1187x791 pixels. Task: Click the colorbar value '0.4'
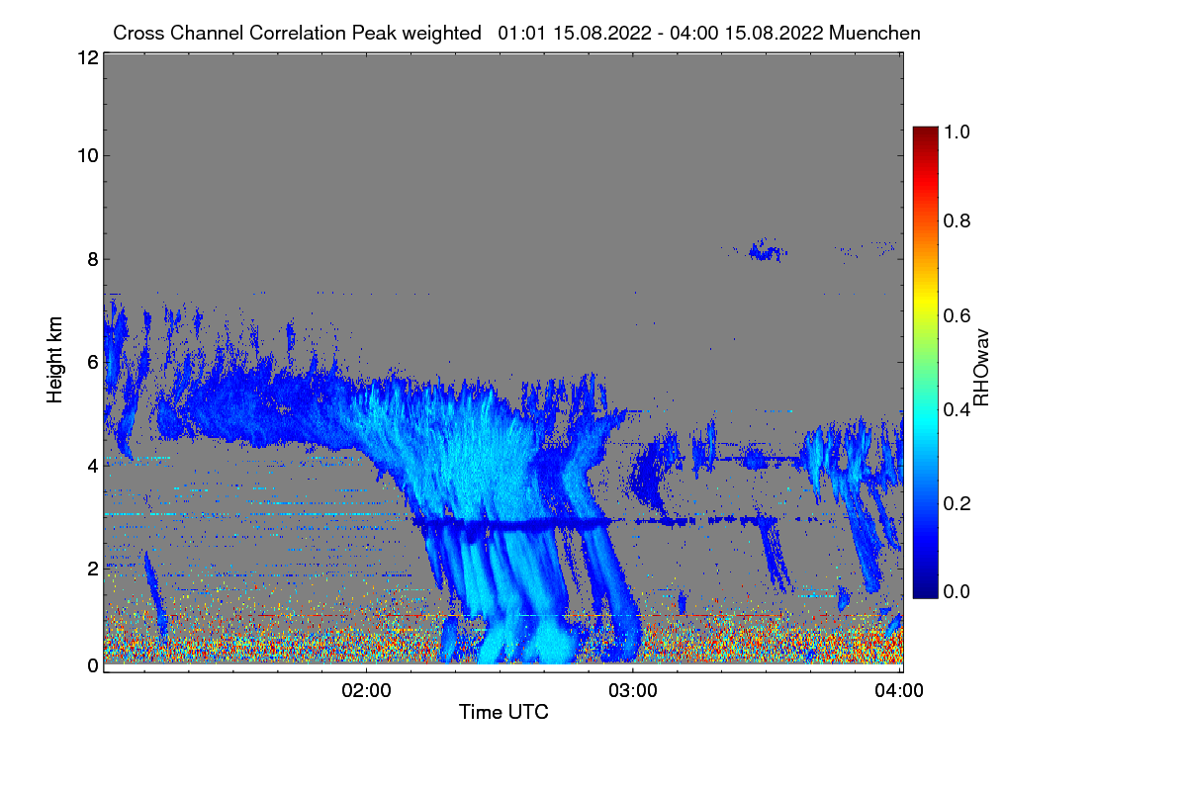957,408
